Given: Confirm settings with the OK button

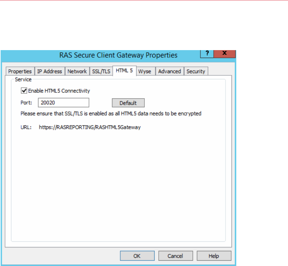Looking at the screenshot, I should pos(137,256).
